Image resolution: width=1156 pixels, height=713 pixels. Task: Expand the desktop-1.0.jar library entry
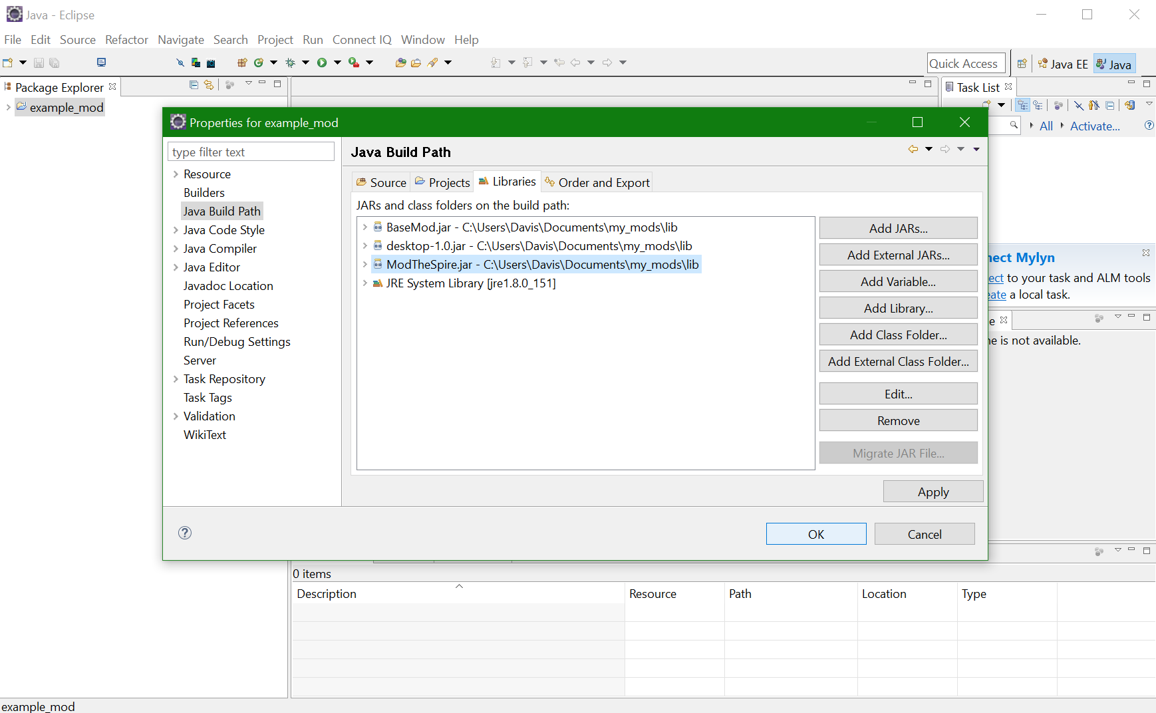365,246
